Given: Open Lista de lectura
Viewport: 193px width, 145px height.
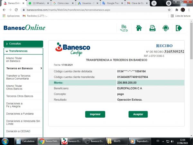Looking at the screenshot, I should coord(180,16).
